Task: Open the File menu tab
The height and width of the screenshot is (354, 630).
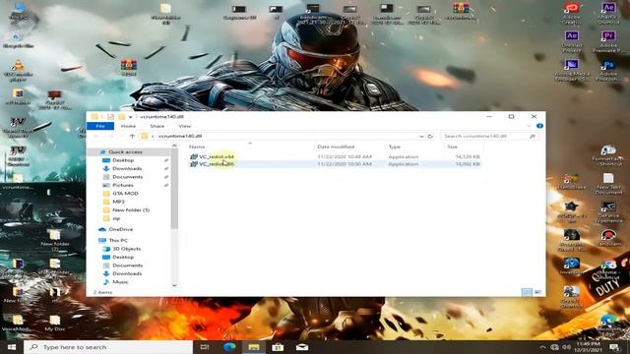Action: (100, 126)
